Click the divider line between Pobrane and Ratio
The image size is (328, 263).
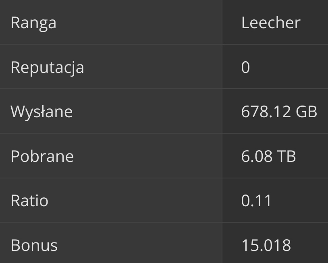[x=111, y=178]
